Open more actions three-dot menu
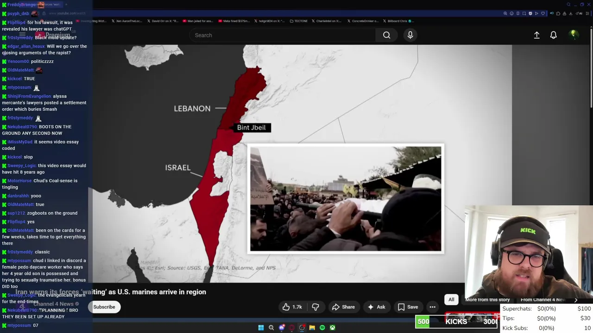The height and width of the screenshot is (333, 593). (432, 307)
